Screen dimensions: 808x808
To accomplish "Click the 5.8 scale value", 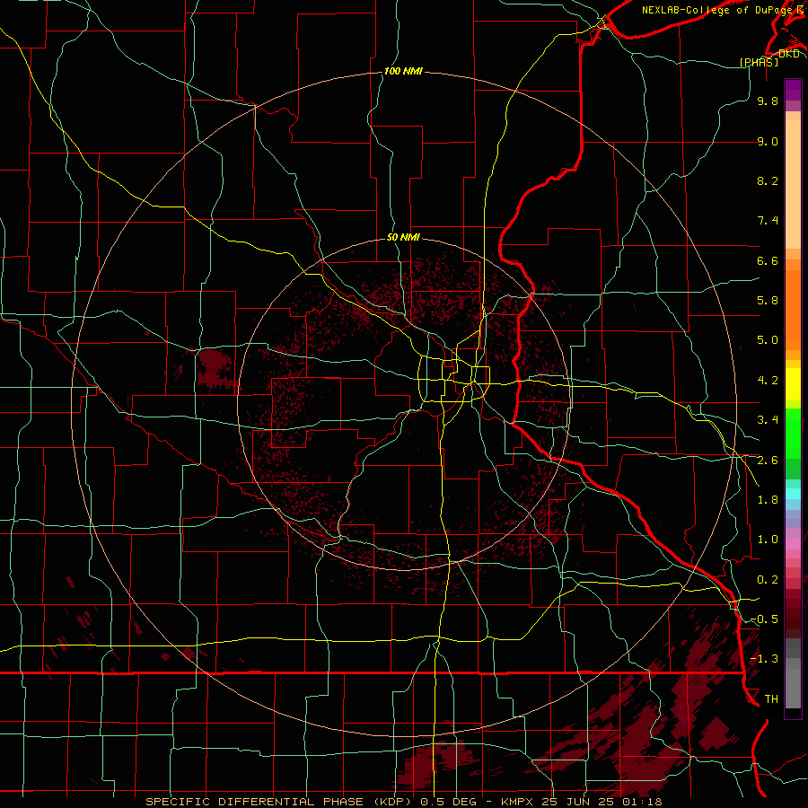I will pos(768,301).
